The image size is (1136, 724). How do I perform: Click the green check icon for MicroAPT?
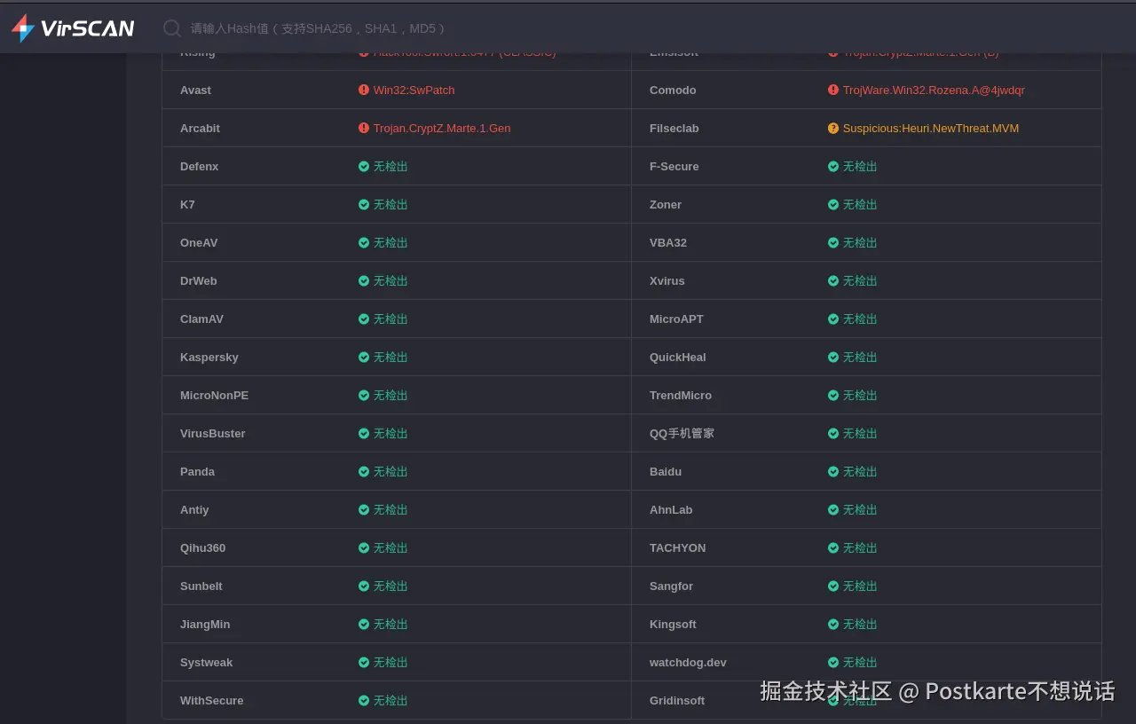(x=833, y=319)
